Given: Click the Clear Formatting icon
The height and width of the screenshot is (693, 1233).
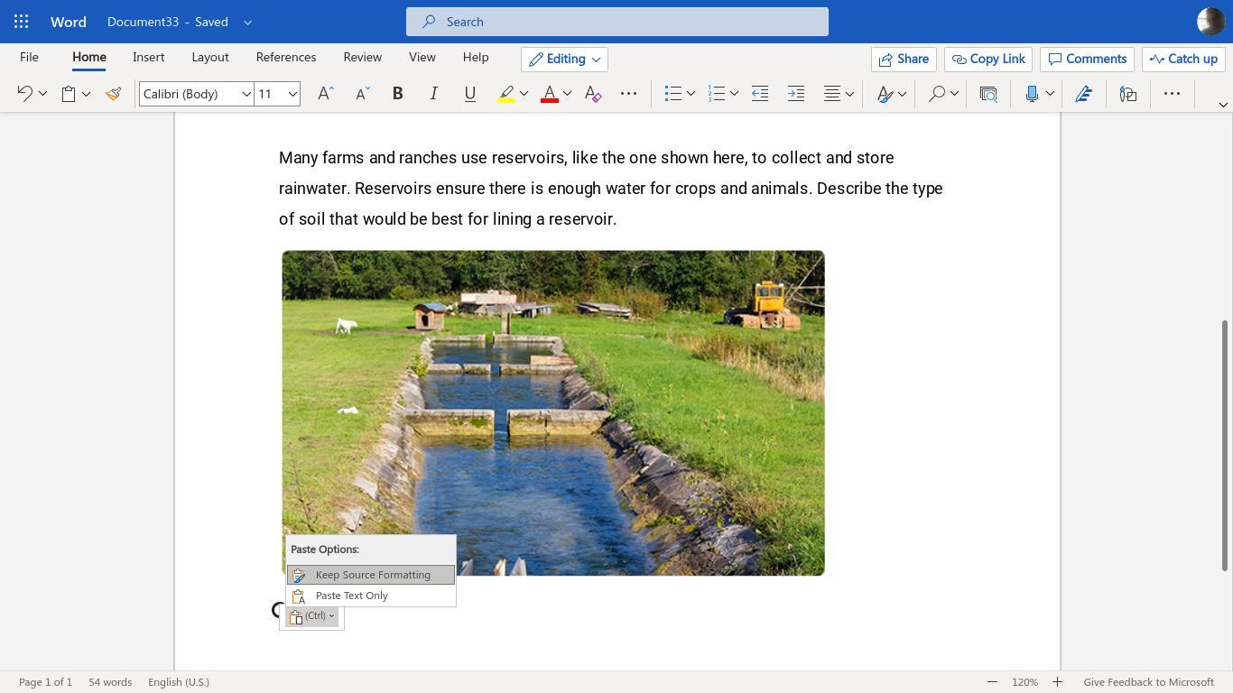Looking at the screenshot, I should (593, 94).
